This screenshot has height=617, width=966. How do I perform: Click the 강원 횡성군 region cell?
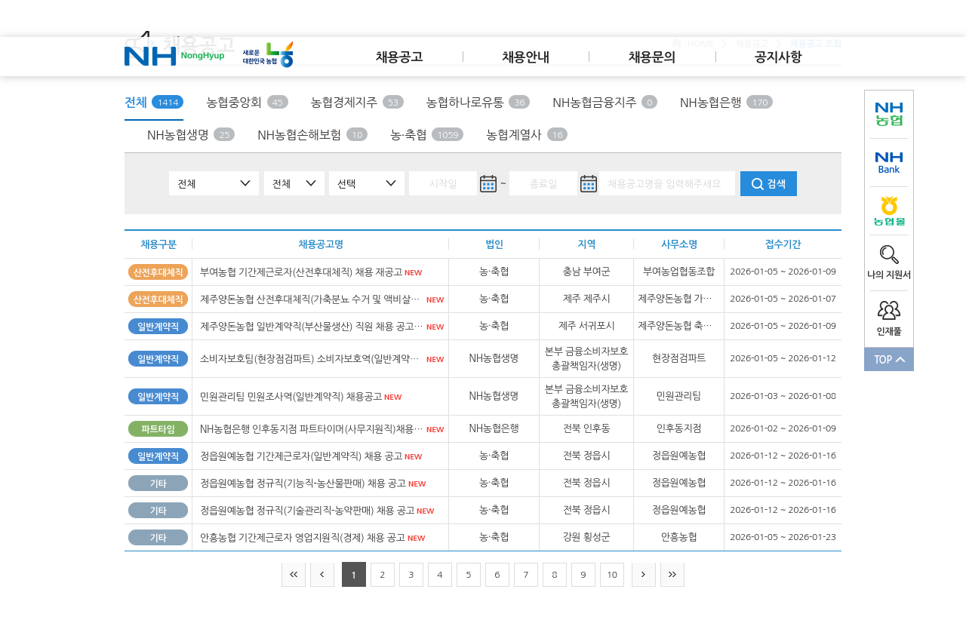pyautogui.click(x=586, y=537)
